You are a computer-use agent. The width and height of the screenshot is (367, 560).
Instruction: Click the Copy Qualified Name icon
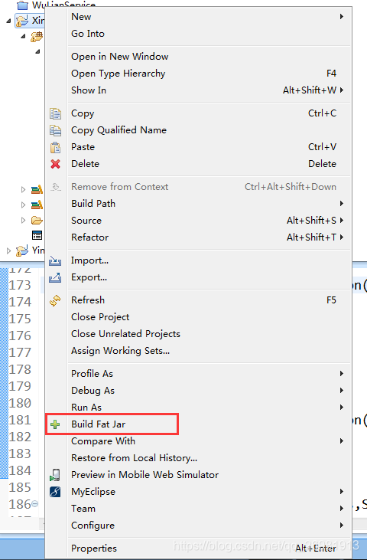pos(55,130)
